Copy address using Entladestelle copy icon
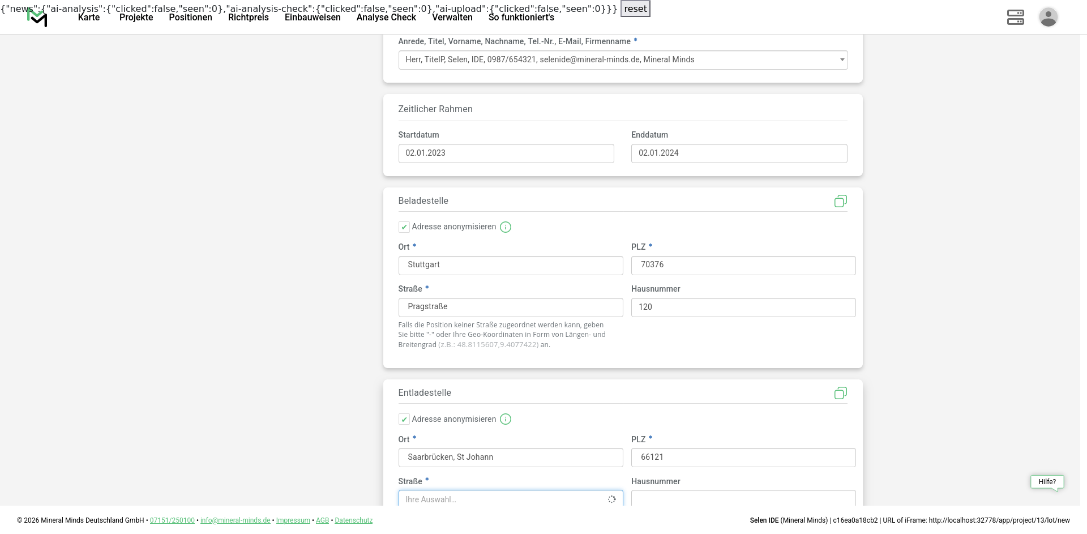This screenshot has width=1087, height=534. point(840,393)
